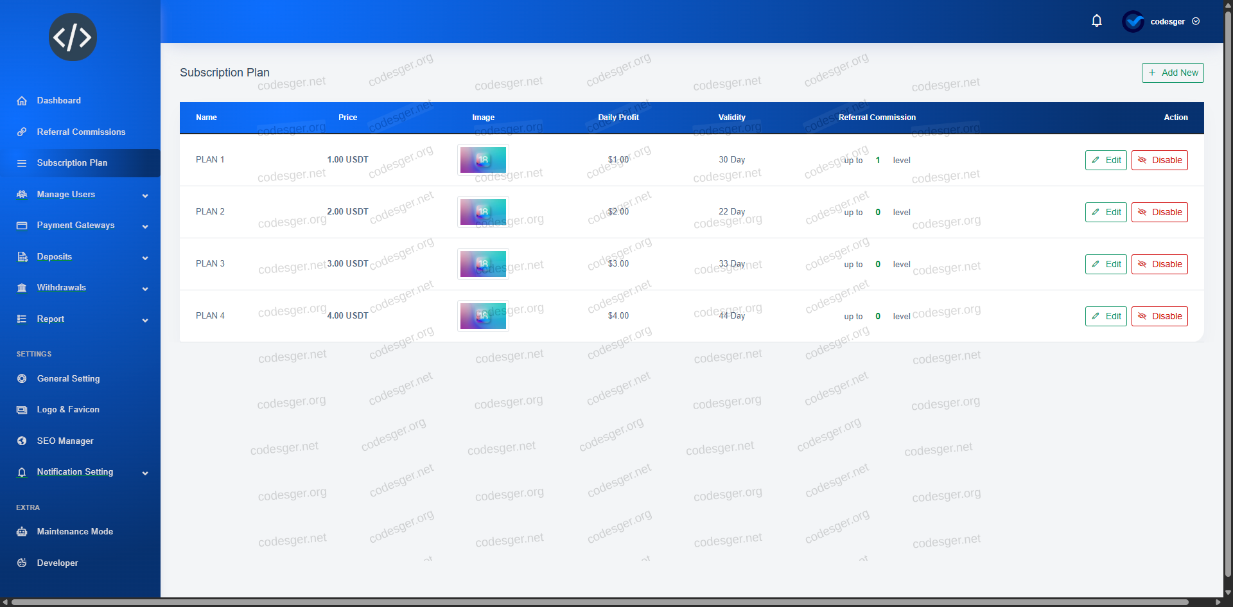Screen dimensions: 1233x607
Task: Click the General Setting icon
Action: (x=22, y=379)
